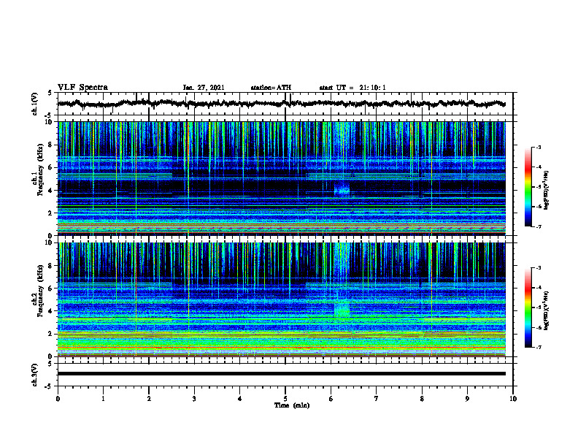This screenshot has height=447, width=578.
Task: Click the ch.2 "Frequency (kHz)" axis label
Action: pyautogui.click(x=40, y=291)
